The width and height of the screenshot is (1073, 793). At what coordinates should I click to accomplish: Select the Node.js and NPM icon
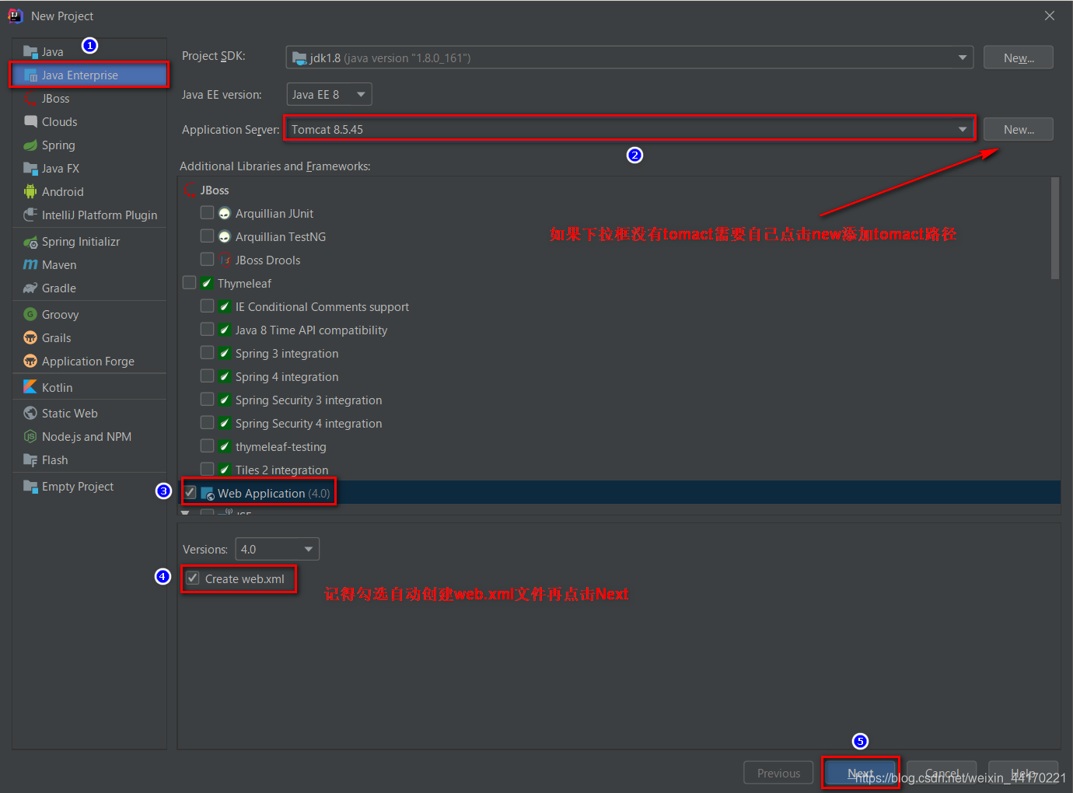click(30, 437)
